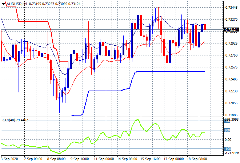The image size is (240, 163).
Task: Click the 0.72405 price axis label
Action: pos(231,79)
